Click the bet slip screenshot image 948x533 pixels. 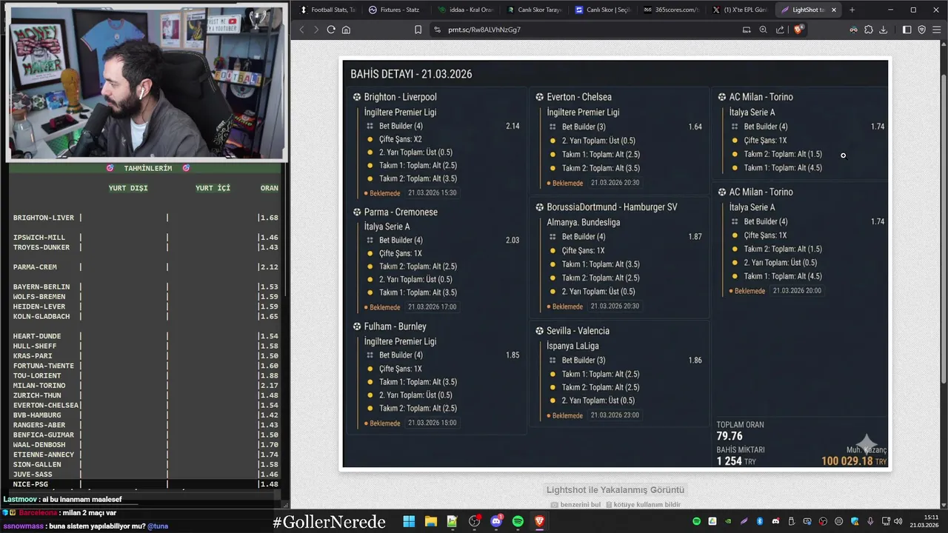click(615, 264)
